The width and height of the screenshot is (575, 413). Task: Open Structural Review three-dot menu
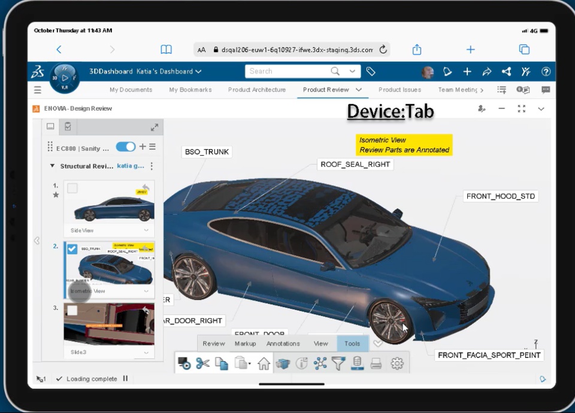(152, 166)
